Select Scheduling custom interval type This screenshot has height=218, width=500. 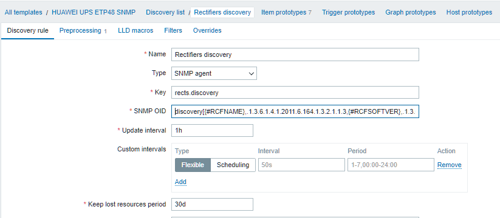tap(233, 165)
